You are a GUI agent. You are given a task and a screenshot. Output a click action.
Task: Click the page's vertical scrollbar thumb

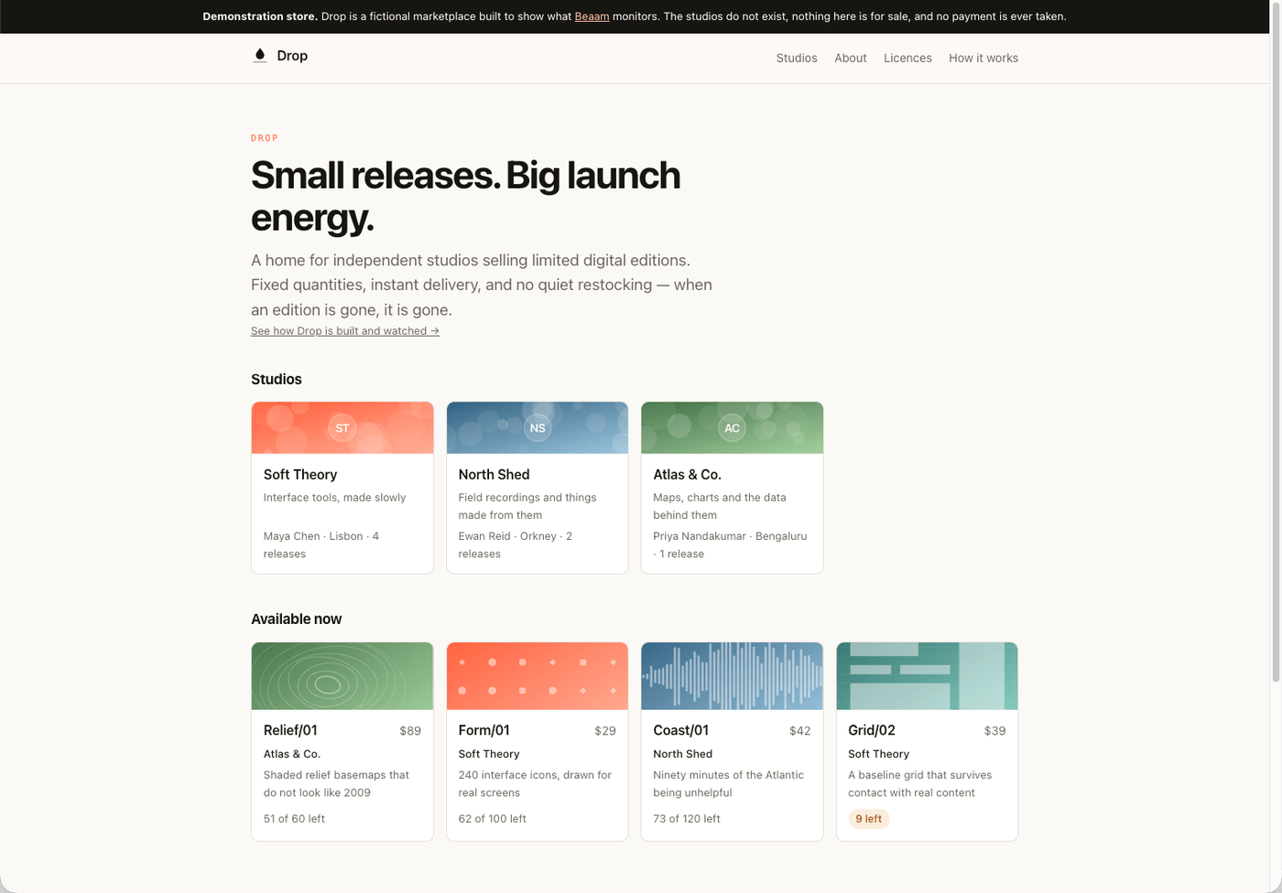[1276, 341]
